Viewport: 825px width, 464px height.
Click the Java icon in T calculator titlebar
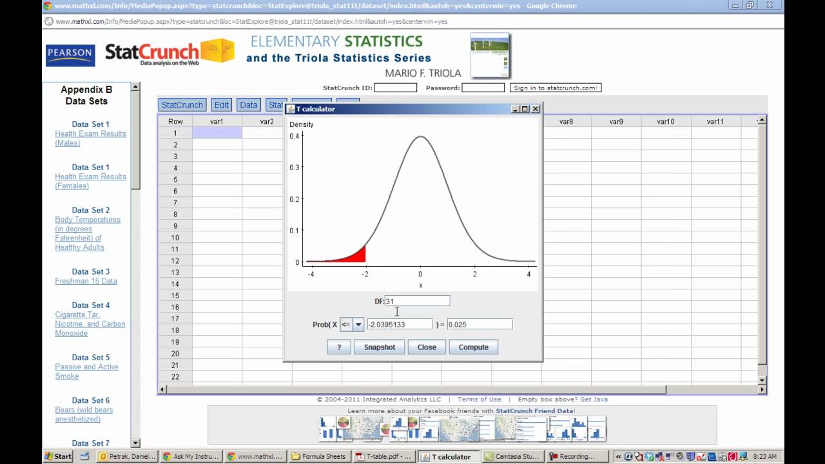290,109
